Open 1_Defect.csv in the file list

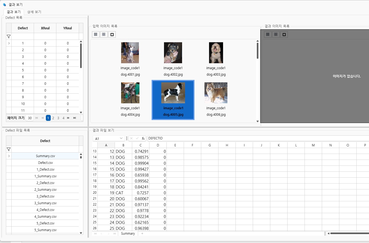(45, 170)
